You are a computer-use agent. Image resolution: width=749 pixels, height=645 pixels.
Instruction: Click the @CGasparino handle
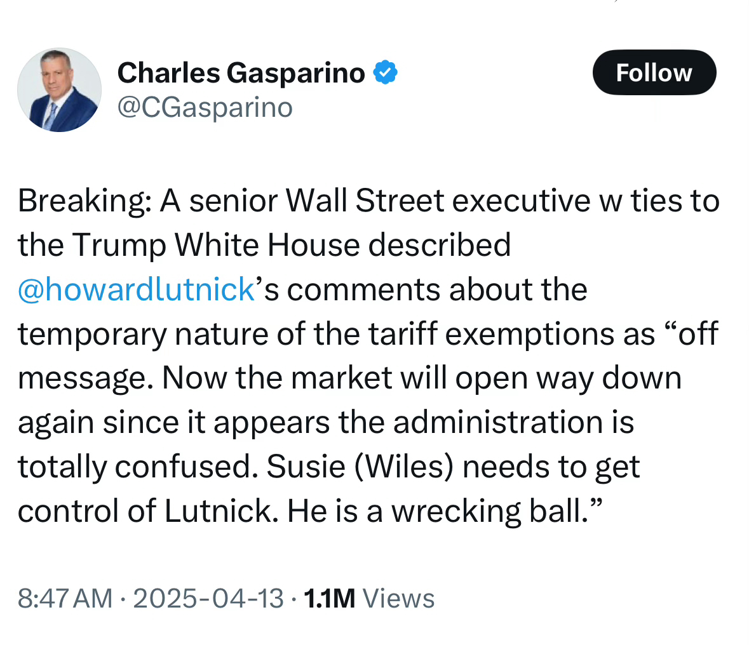205,107
